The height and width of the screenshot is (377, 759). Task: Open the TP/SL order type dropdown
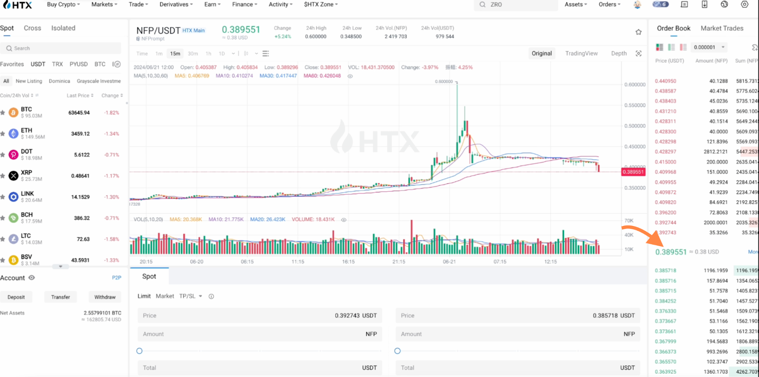coord(190,296)
